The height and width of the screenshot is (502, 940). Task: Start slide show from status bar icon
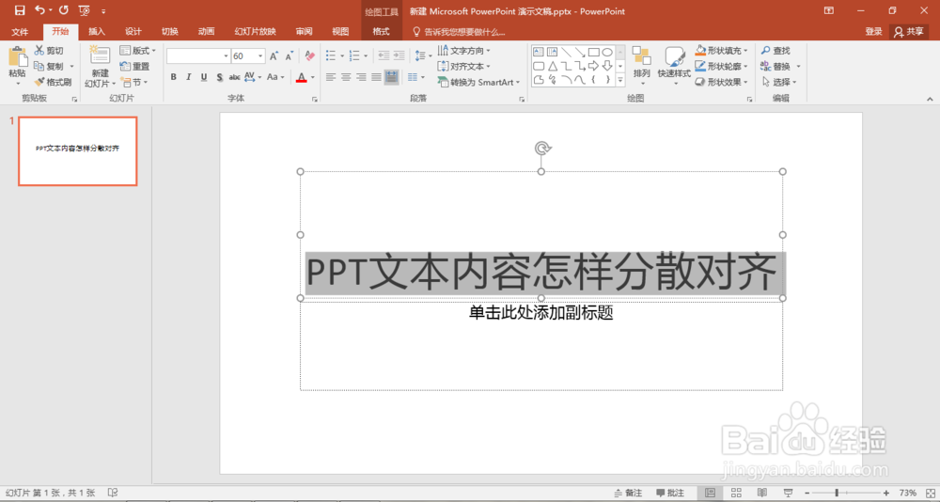(x=789, y=493)
